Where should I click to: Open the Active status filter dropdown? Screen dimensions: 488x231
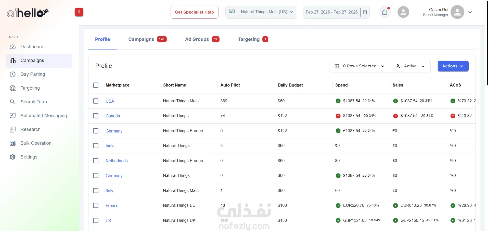410,66
